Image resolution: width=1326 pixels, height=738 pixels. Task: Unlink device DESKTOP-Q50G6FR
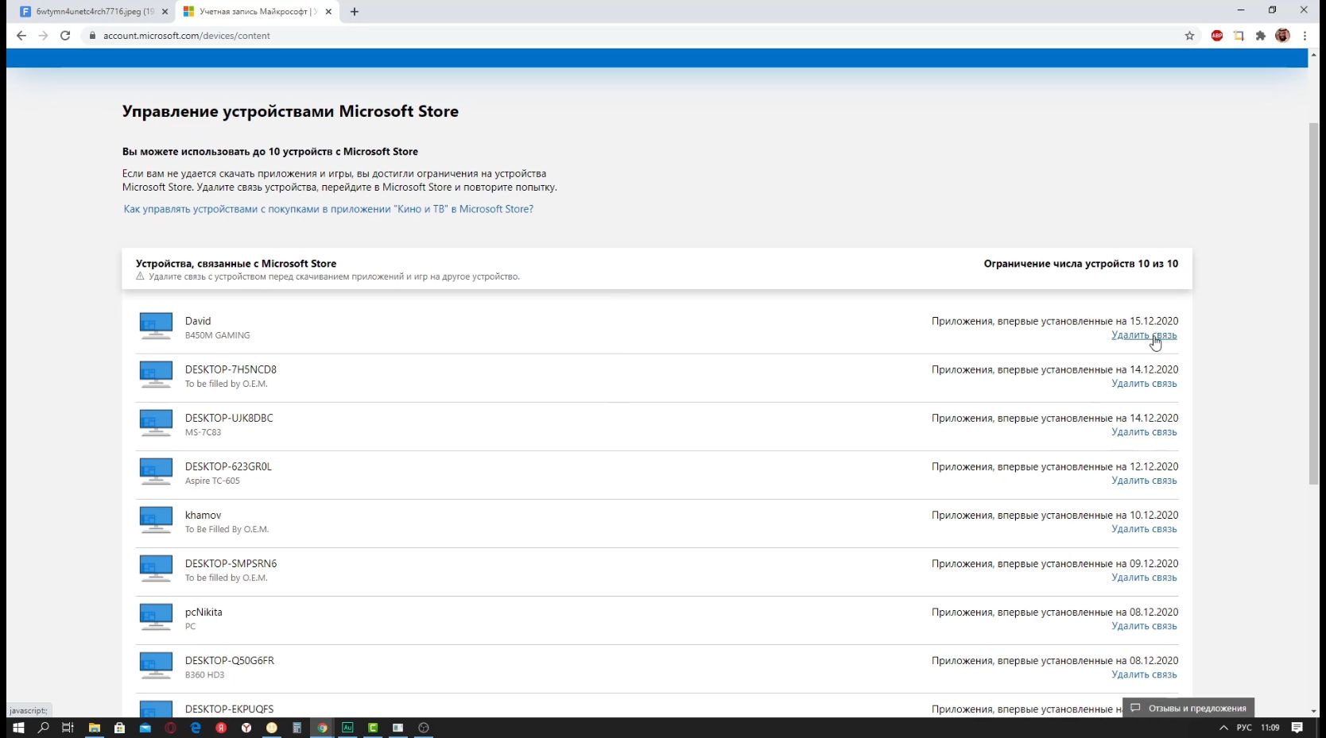(1144, 674)
